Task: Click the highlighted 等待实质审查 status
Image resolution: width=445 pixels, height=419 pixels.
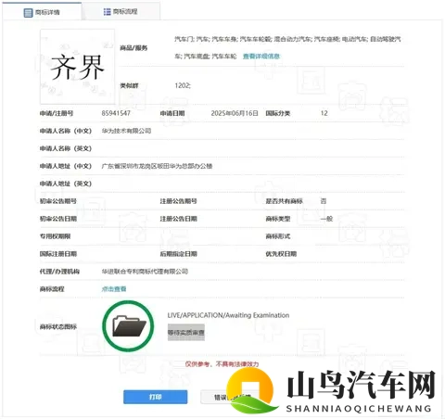Action: (x=186, y=333)
